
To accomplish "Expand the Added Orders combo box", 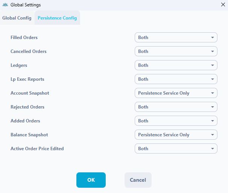I will (176, 121).
